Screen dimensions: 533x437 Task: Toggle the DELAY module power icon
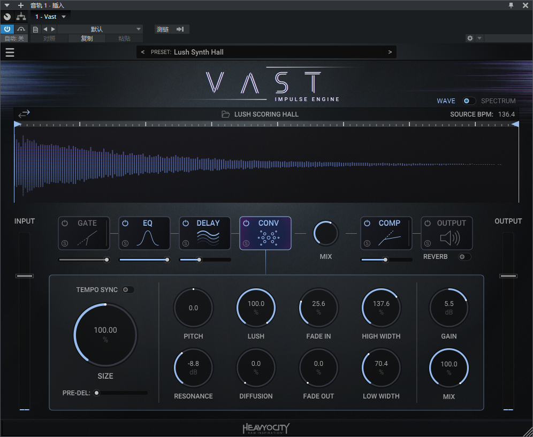(186, 223)
